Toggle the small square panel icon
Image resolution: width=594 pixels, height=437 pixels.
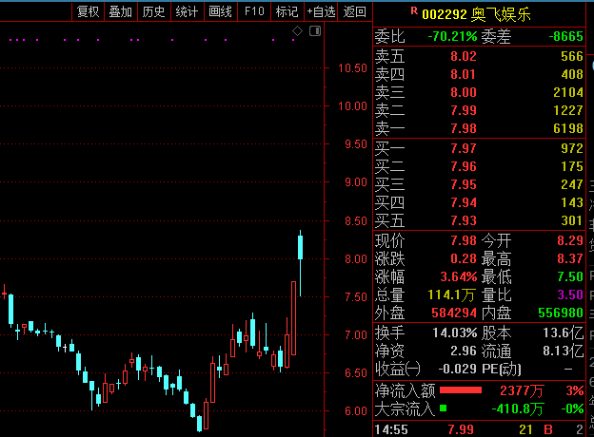pos(315,31)
